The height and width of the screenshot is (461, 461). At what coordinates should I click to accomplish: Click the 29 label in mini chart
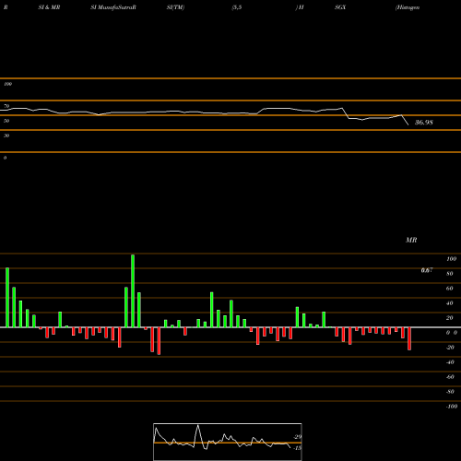tap(298, 437)
